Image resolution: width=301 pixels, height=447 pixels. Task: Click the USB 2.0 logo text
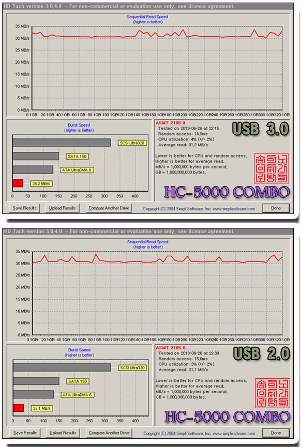(261, 354)
